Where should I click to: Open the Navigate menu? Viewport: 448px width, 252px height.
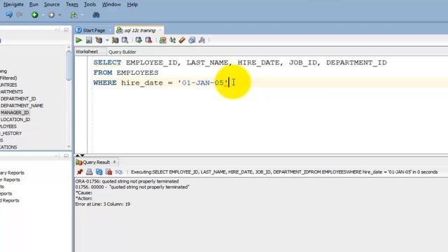[x=13, y=5]
